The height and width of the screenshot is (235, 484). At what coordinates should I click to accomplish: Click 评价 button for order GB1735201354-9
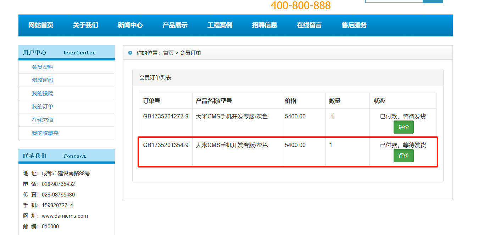[x=404, y=156]
